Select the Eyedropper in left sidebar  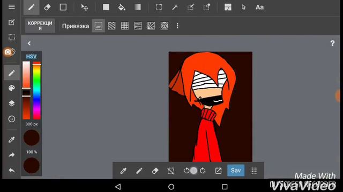(x=12, y=140)
